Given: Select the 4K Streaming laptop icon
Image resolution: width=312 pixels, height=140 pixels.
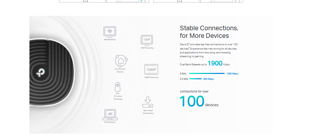Looking at the screenshot, I should pyautogui.click(x=110, y=115).
